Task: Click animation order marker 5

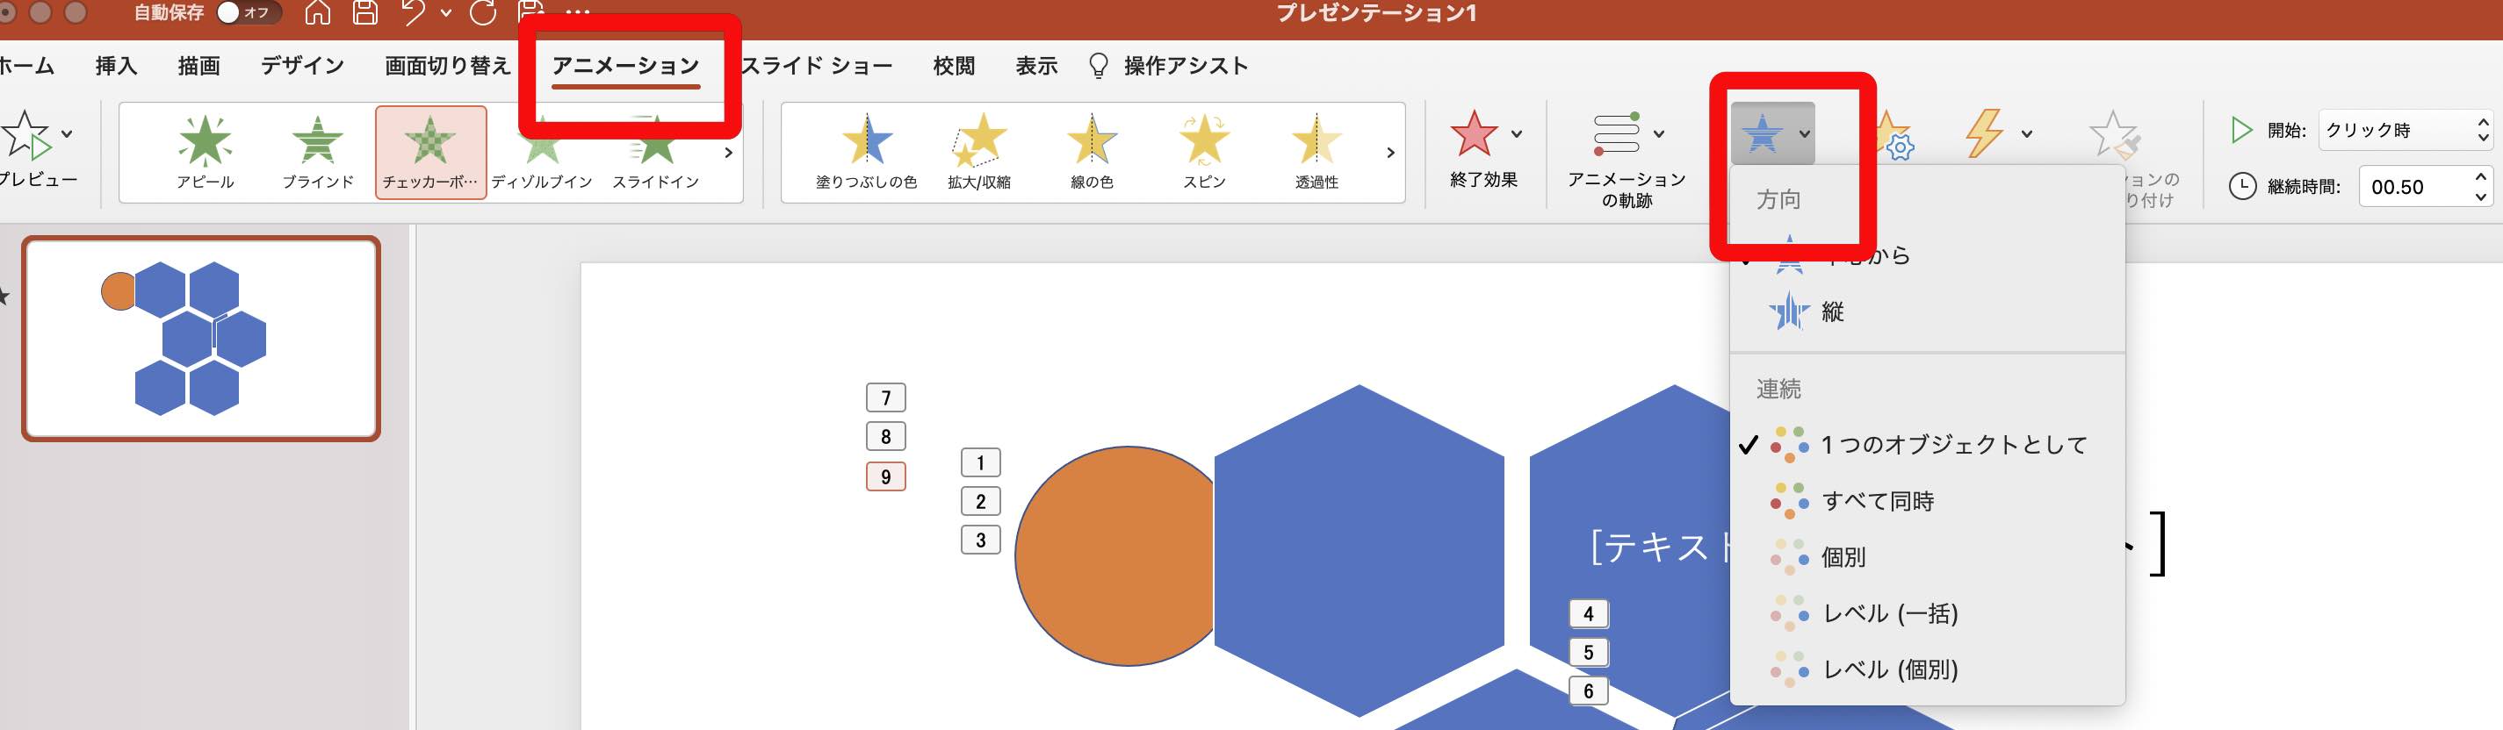Action: (x=1589, y=652)
